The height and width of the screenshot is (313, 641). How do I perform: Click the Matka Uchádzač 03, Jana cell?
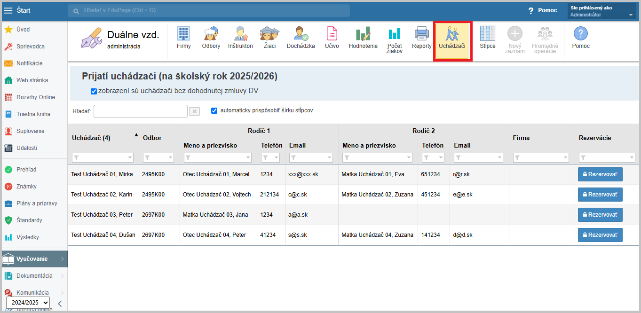pyautogui.click(x=215, y=215)
